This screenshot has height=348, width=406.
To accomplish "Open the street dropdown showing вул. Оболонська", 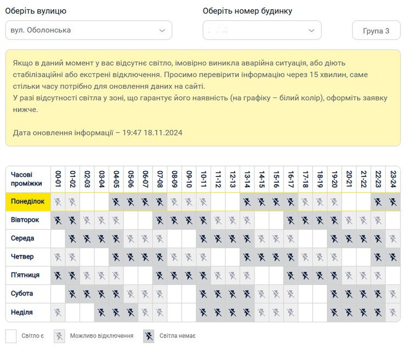I will coord(88,30).
